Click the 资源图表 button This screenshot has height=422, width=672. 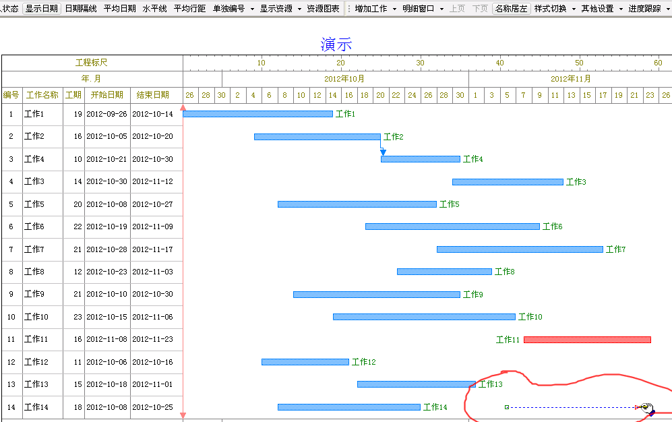tap(323, 9)
